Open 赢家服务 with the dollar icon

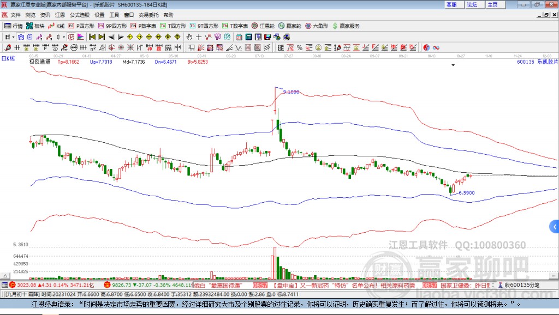(346, 26)
